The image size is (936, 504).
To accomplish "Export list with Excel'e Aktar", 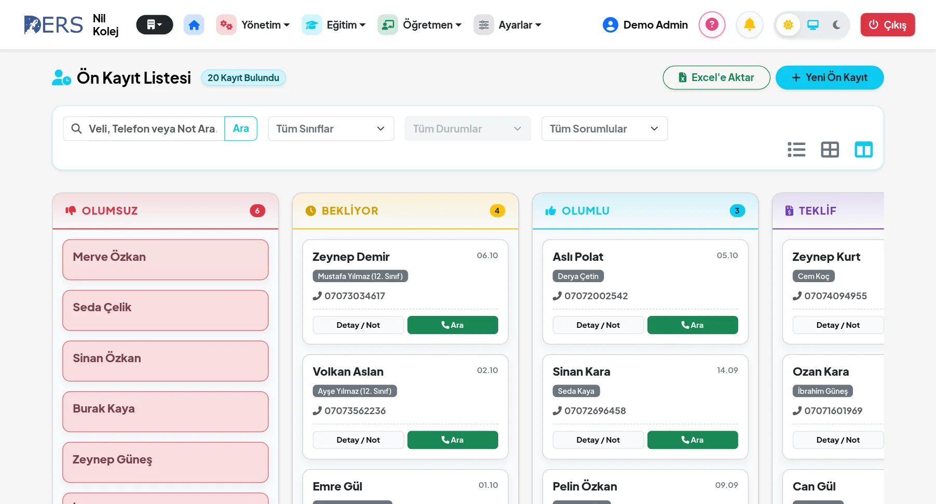I will tap(716, 77).
